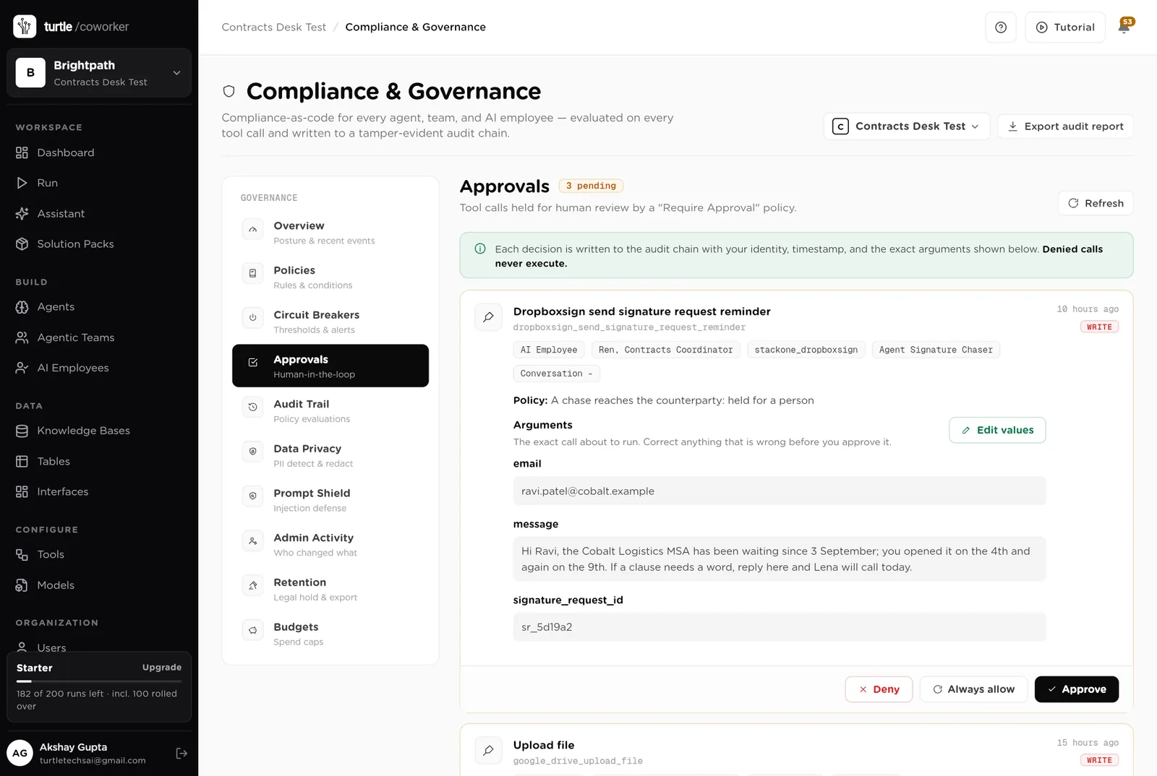This screenshot has height=776, width=1157.
Task: Refresh the approvals list
Action: point(1096,203)
